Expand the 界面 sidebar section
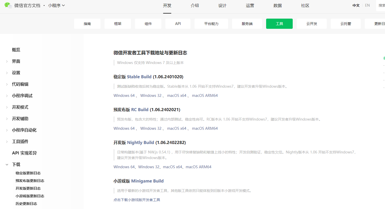The image size is (385, 209). [16, 61]
